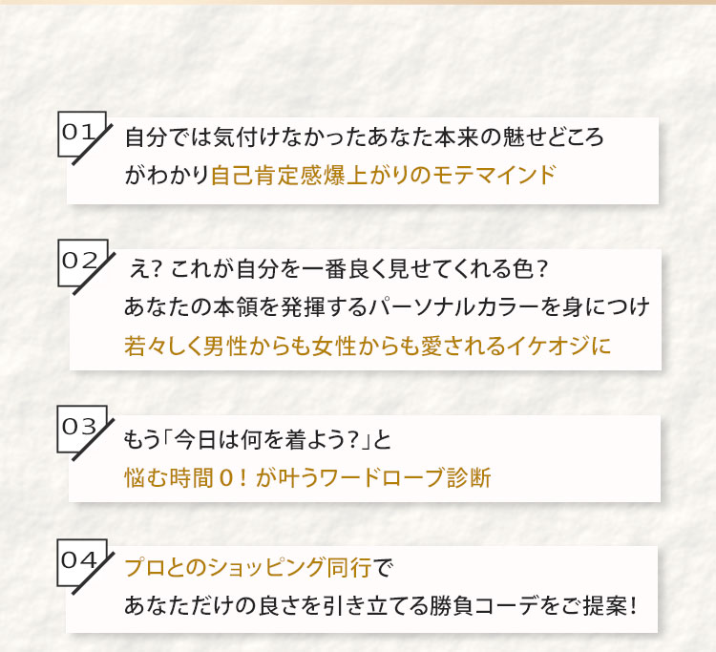The width and height of the screenshot is (716, 652).
Task: Select the 02 number badge
Action: click(80, 262)
